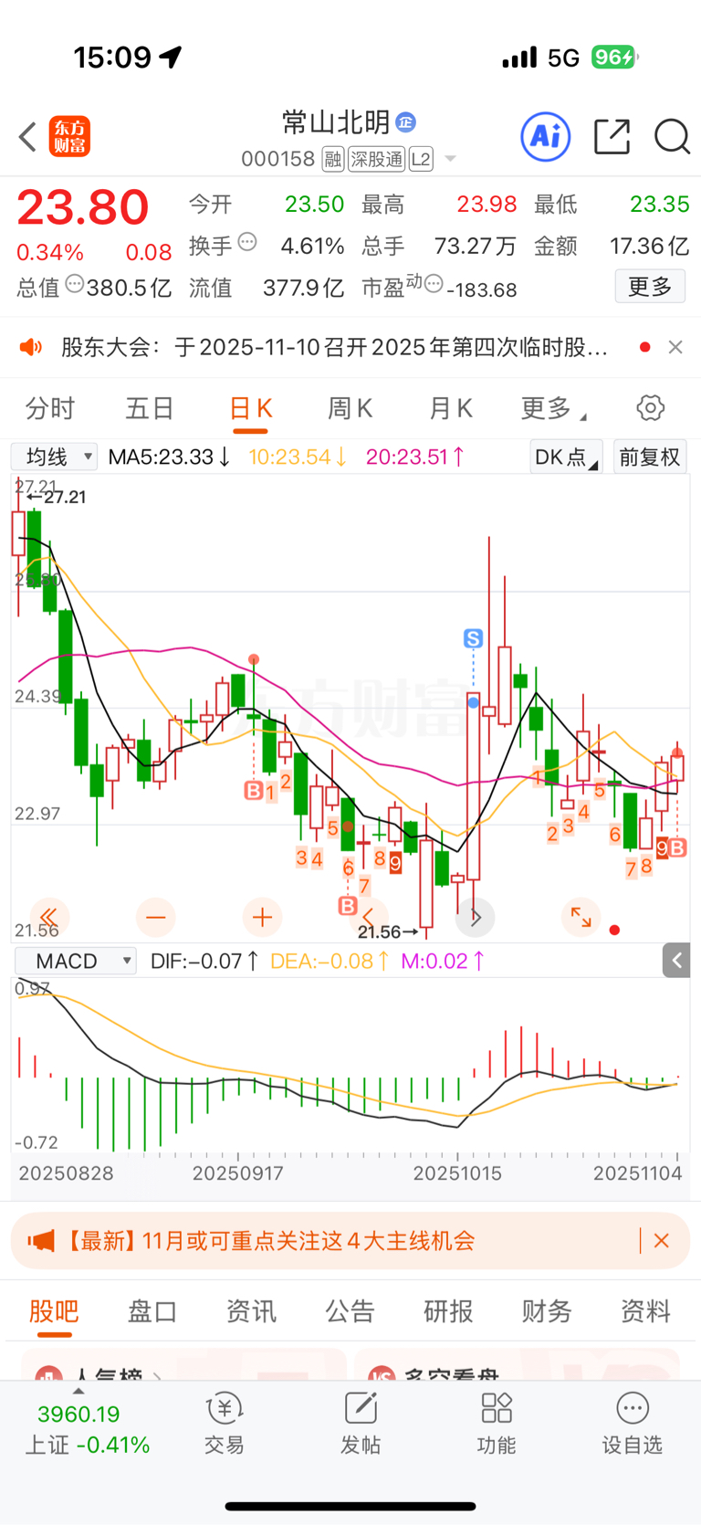Select the 日K chart tab
701x1525 pixels.
pyautogui.click(x=250, y=408)
